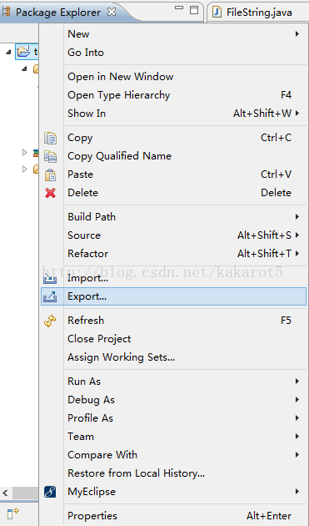This screenshot has width=309, height=526.
Task: Switch to the FileString.java editor tab
Action: coord(252,13)
